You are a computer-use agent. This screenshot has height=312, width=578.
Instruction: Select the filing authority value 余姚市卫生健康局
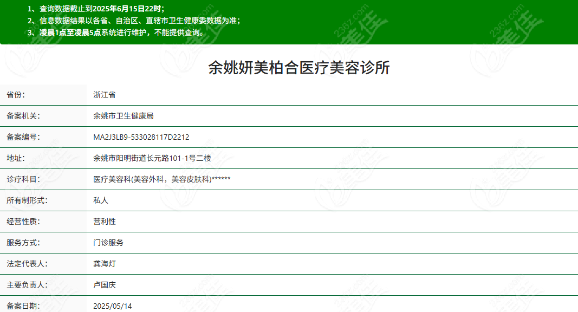coord(124,116)
